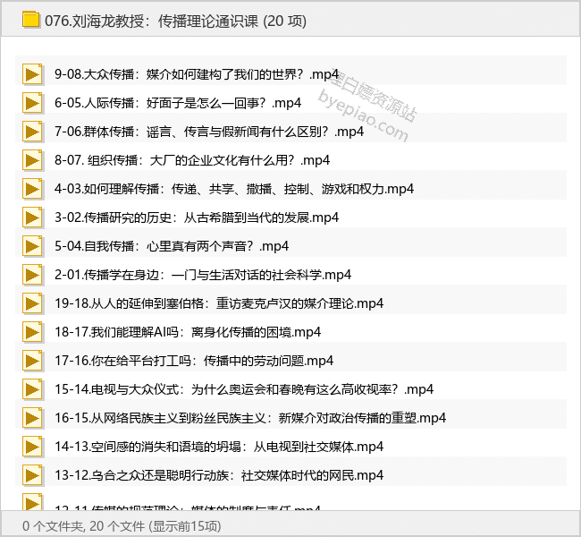Click video icon for 6-05.人际传播 file
The image size is (581, 537).
click(x=32, y=103)
